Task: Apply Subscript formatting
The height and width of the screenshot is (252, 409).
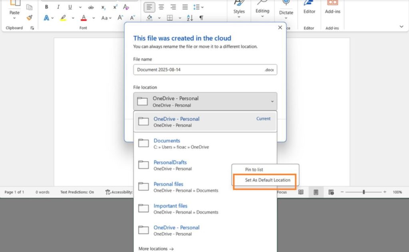Action: pyautogui.click(x=103, y=7)
